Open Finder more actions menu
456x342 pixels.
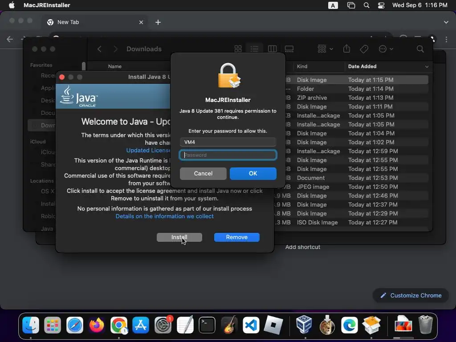click(x=386, y=49)
